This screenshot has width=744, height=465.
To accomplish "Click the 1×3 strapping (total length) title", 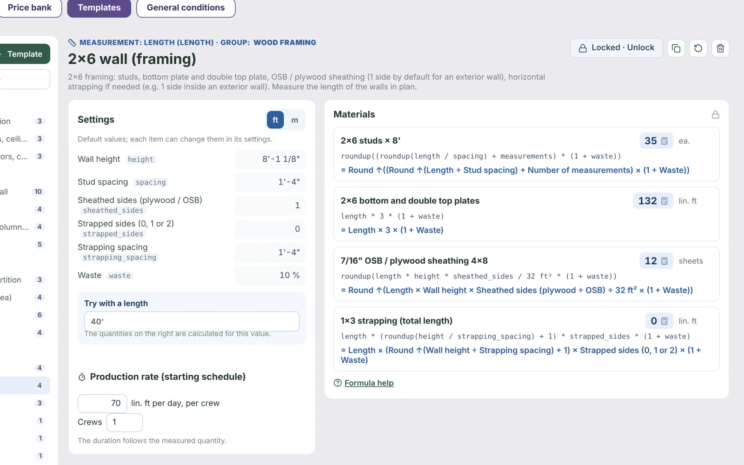I will pyautogui.click(x=397, y=321).
